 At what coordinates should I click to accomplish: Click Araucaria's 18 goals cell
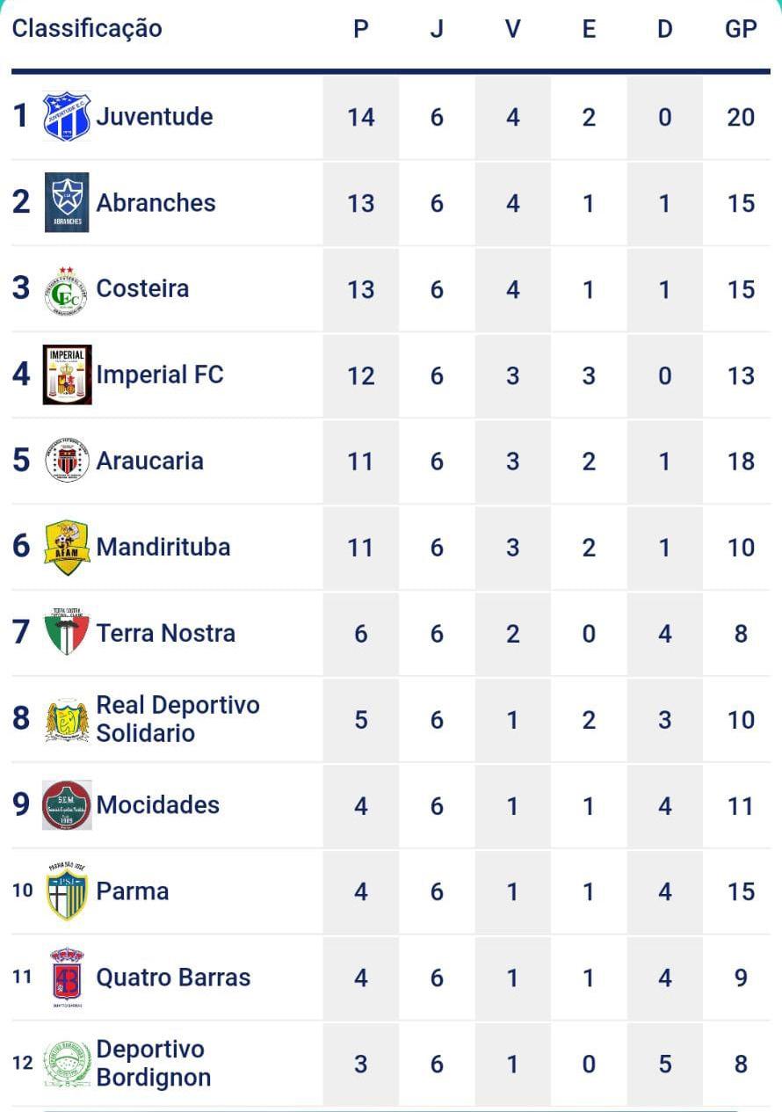[741, 462]
